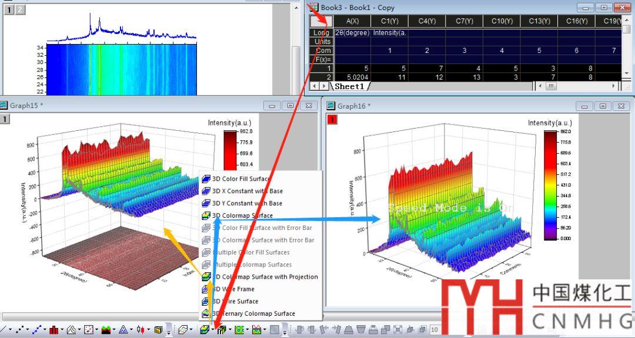
Task: Click the Graph16 color scale legend
Action: [x=549, y=185]
